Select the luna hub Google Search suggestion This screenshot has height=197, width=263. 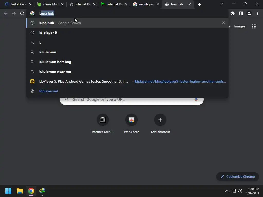tap(127, 23)
